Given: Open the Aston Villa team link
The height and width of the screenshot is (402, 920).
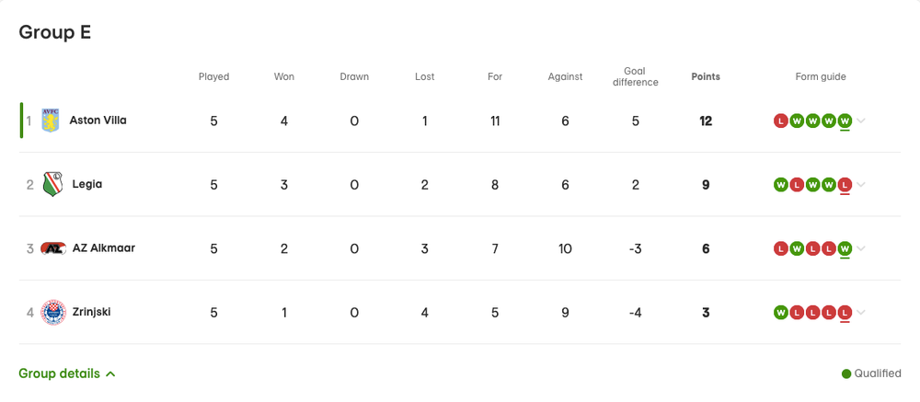Looking at the screenshot, I should pos(98,121).
